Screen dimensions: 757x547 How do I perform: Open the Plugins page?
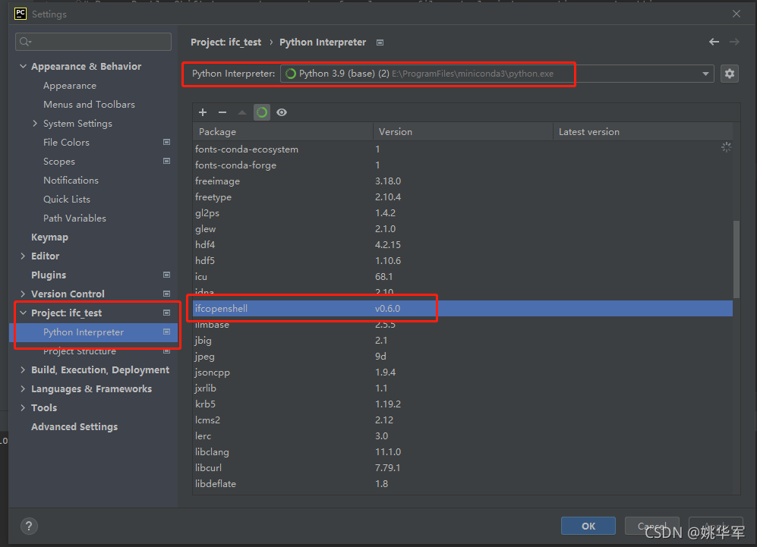coord(49,275)
